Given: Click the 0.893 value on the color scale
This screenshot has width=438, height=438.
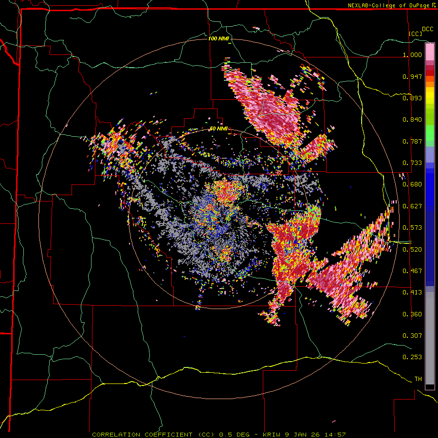Looking at the screenshot, I should coord(412,98).
